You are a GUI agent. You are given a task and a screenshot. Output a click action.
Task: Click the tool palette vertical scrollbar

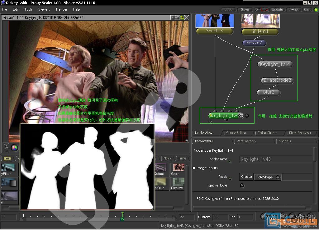(x=187, y=184)
